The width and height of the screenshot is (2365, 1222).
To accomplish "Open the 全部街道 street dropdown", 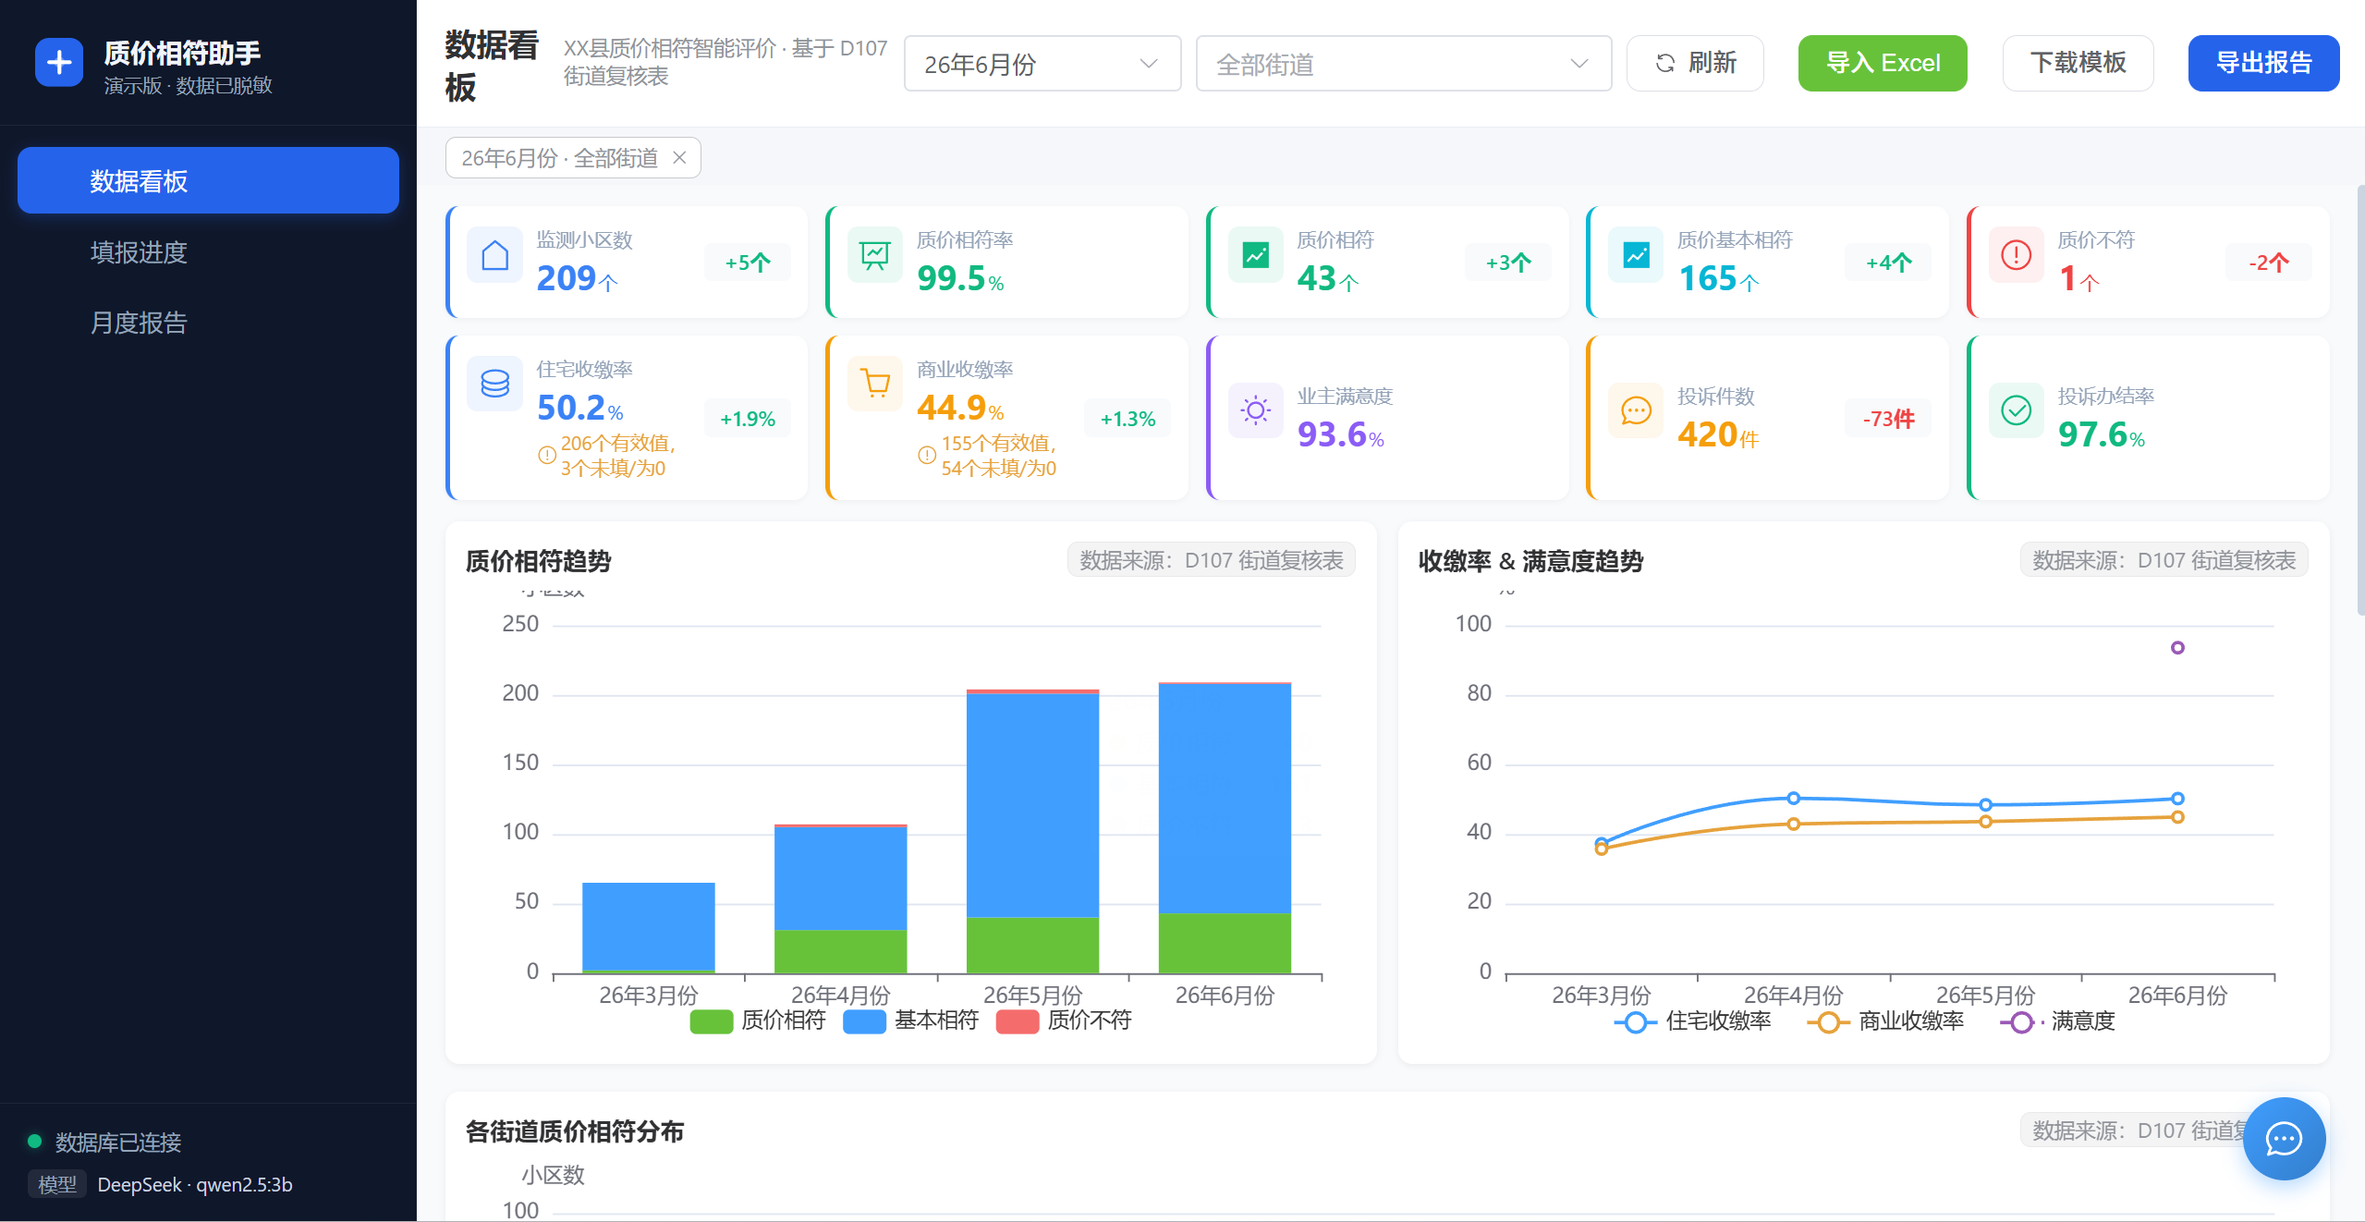I will coord(1403,64).
